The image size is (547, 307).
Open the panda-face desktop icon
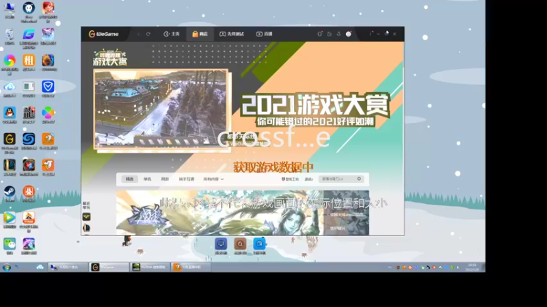click(x=29, y=12)
